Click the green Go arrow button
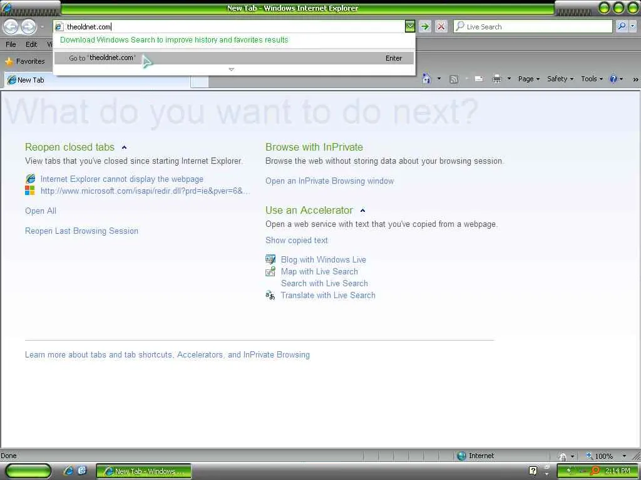Image resolution: width=641 pixels, height=480 pixels. point(425,27)
